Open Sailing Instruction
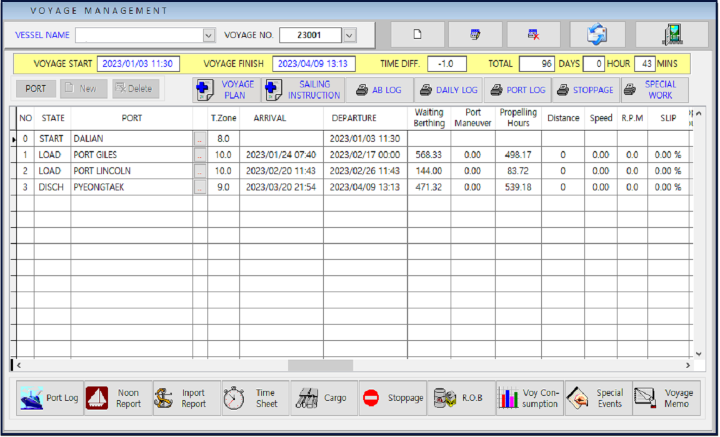Screen dimensions: 720x437 (x=303, y=90)
